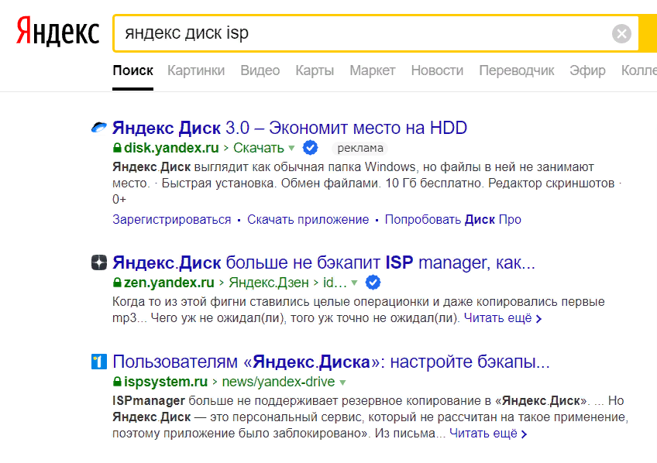Expand the dropdown arrow after 'id…'

point(354,283)
